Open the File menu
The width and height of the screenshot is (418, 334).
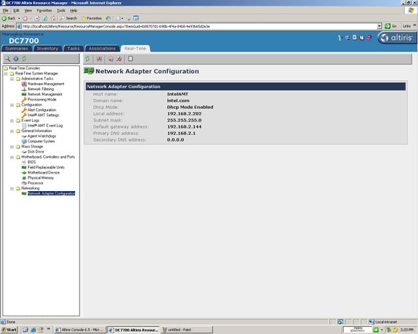coord(6,10)
